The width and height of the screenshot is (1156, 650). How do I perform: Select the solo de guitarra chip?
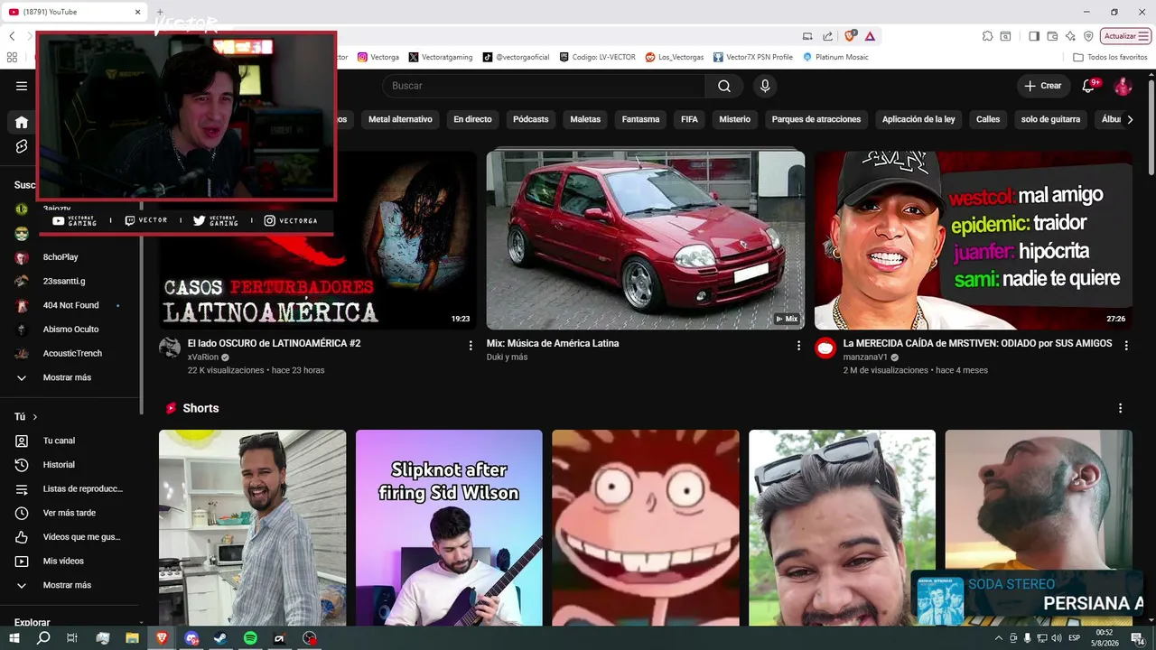click(1050, 119)
